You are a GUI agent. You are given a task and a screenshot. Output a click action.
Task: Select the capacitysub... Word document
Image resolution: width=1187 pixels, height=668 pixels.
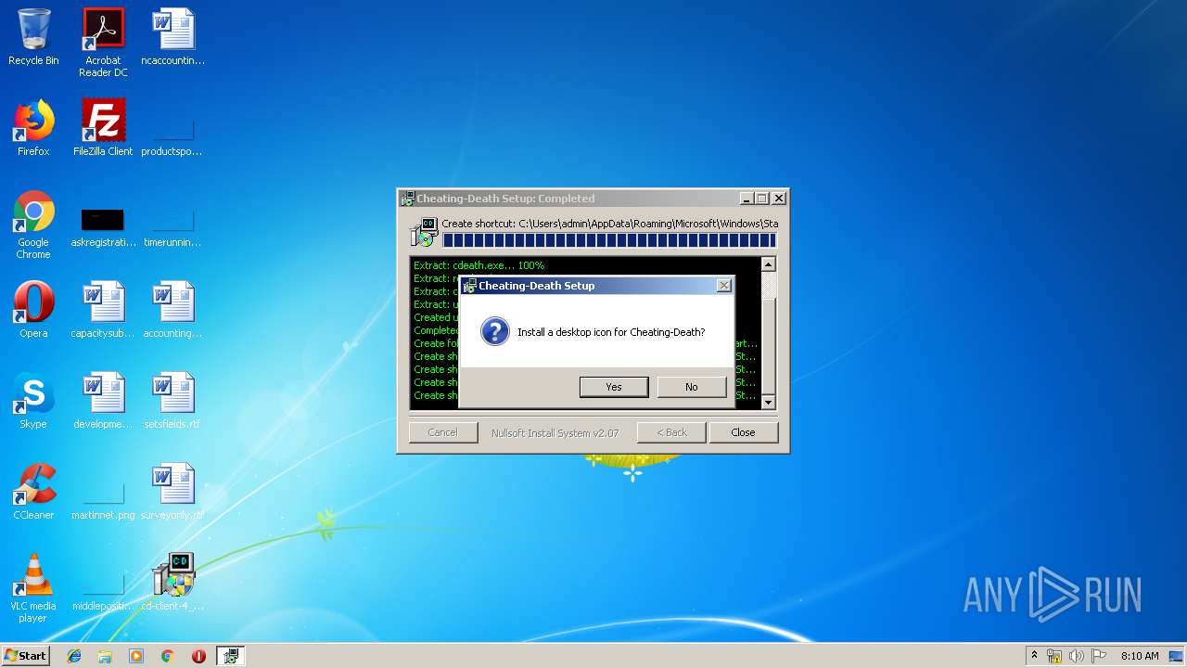[x=103, y=310]
